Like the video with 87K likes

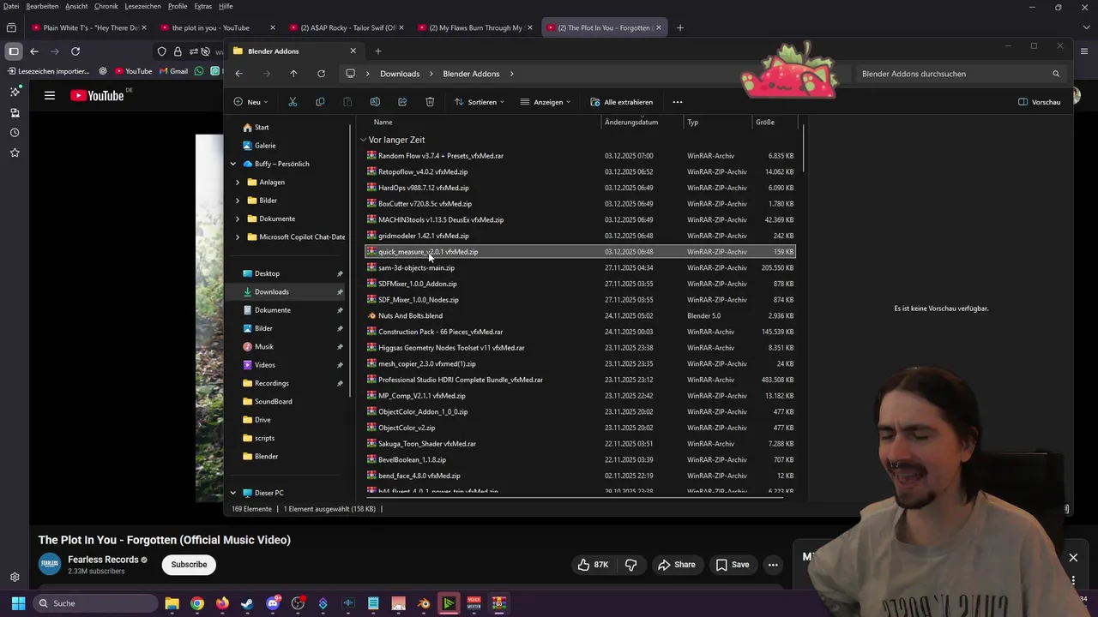point(593,565)
